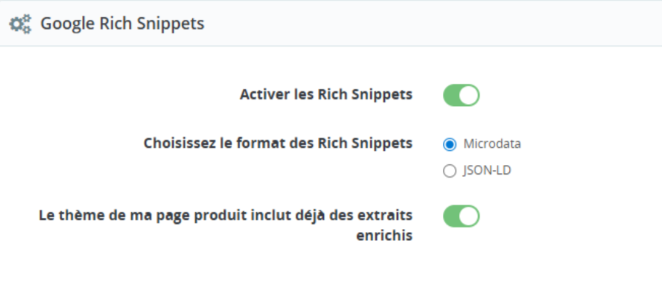This screenshot has height=283, width=662.
Task: Click the blue dot inside the Microdata radio
Action: coord(450,145)
